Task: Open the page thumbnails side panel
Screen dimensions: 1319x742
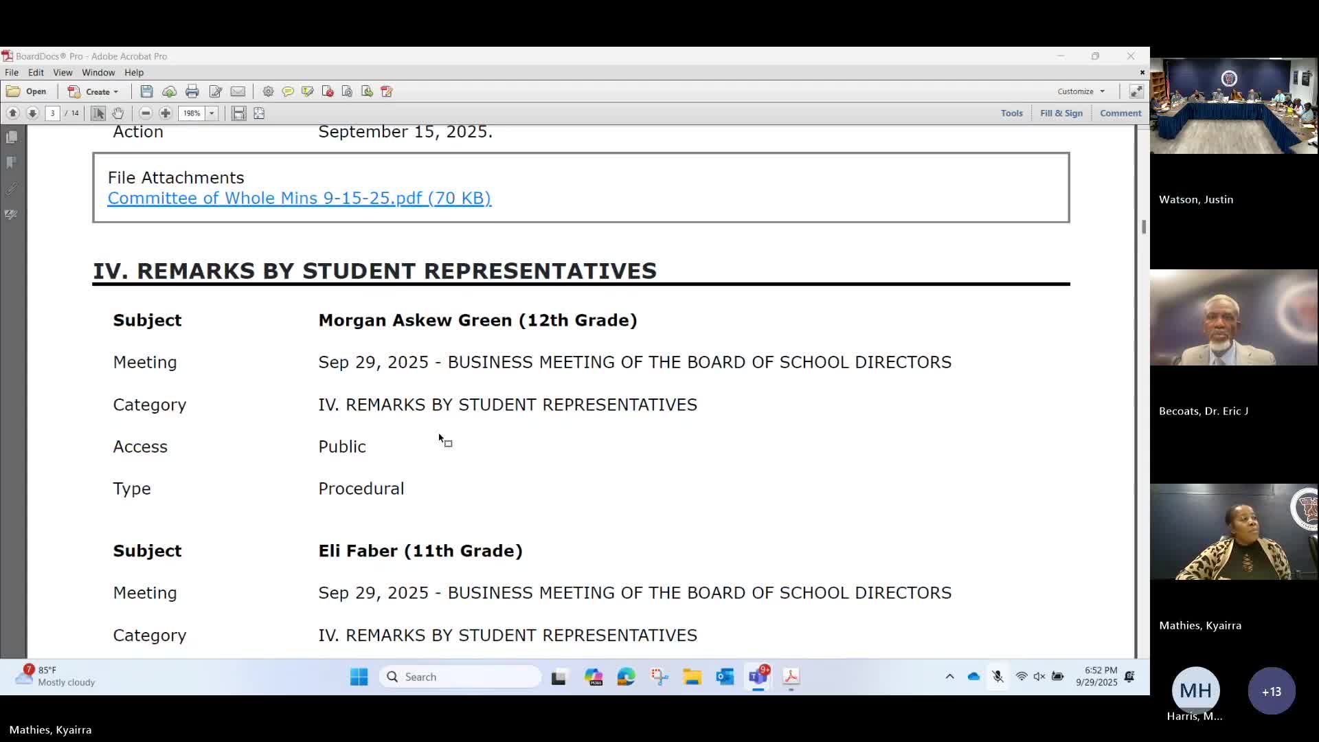Action: (12, 137)
